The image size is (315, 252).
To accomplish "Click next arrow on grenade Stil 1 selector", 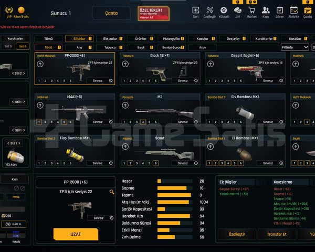I will click(19, 143).
